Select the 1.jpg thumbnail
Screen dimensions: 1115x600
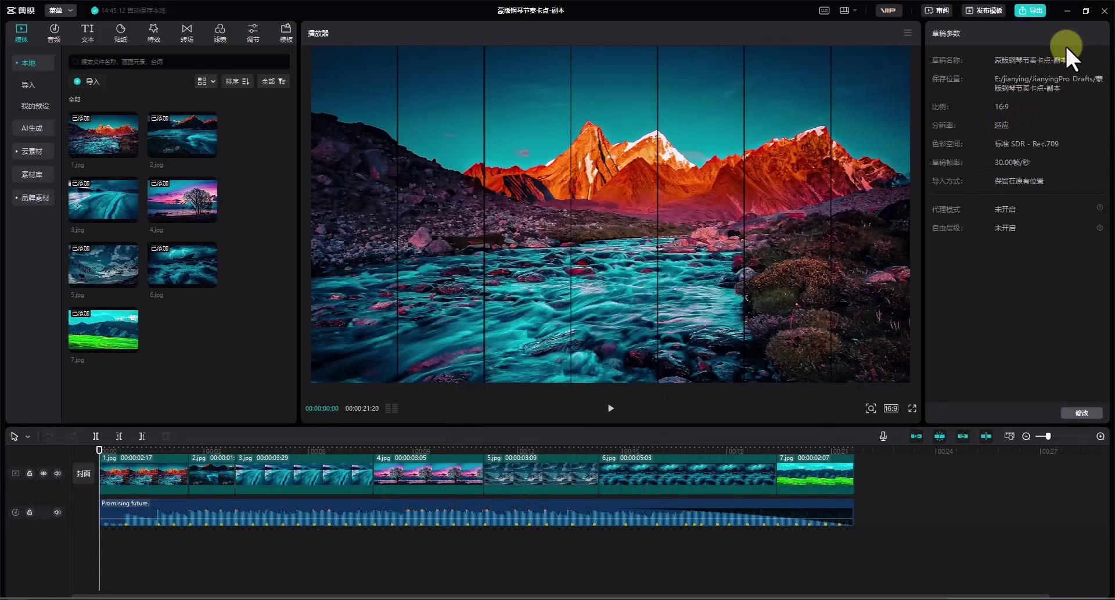103,134
